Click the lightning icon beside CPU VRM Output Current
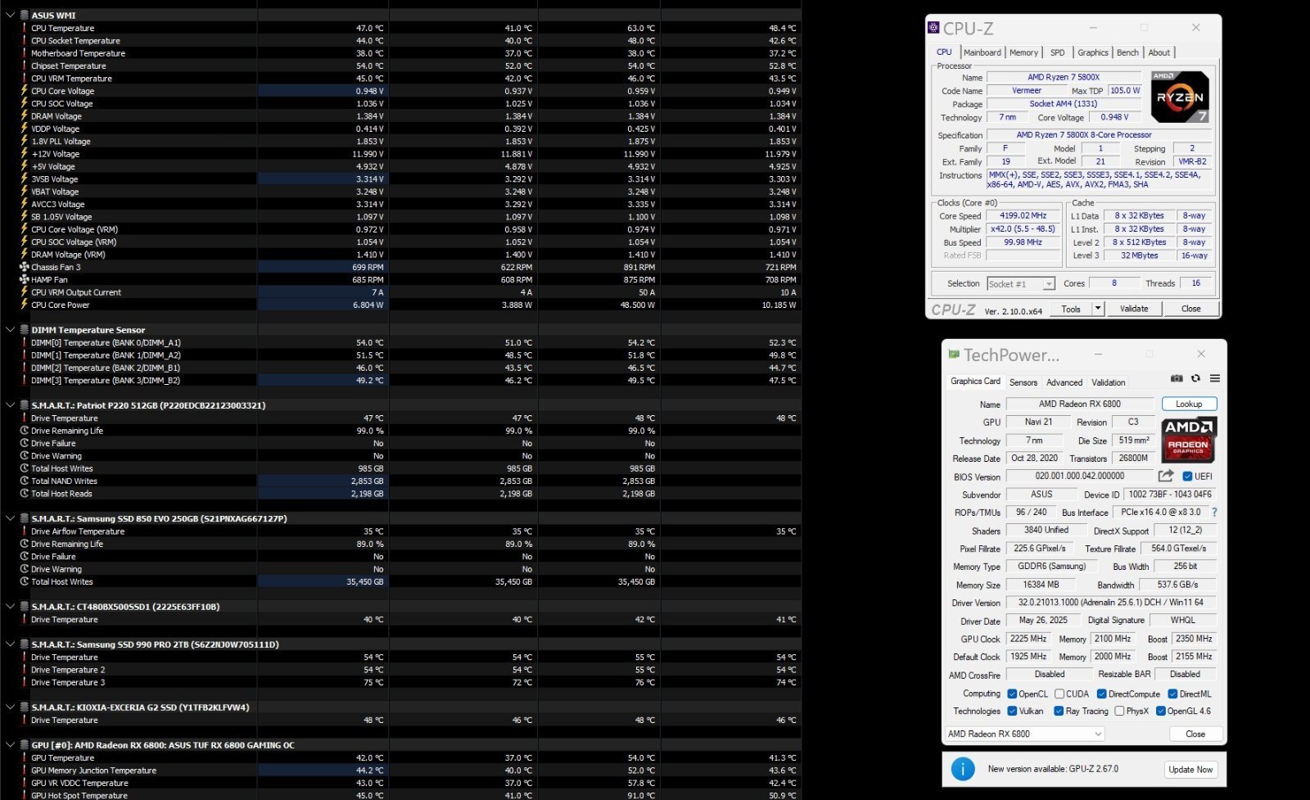The image size is (1310, 800). point(25,292)
